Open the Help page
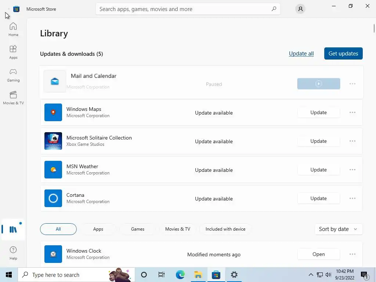The width and height of the screenshot is (376, 282). (13, 253)
